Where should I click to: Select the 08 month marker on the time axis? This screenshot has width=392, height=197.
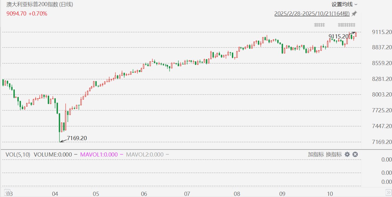pos(237,194)
